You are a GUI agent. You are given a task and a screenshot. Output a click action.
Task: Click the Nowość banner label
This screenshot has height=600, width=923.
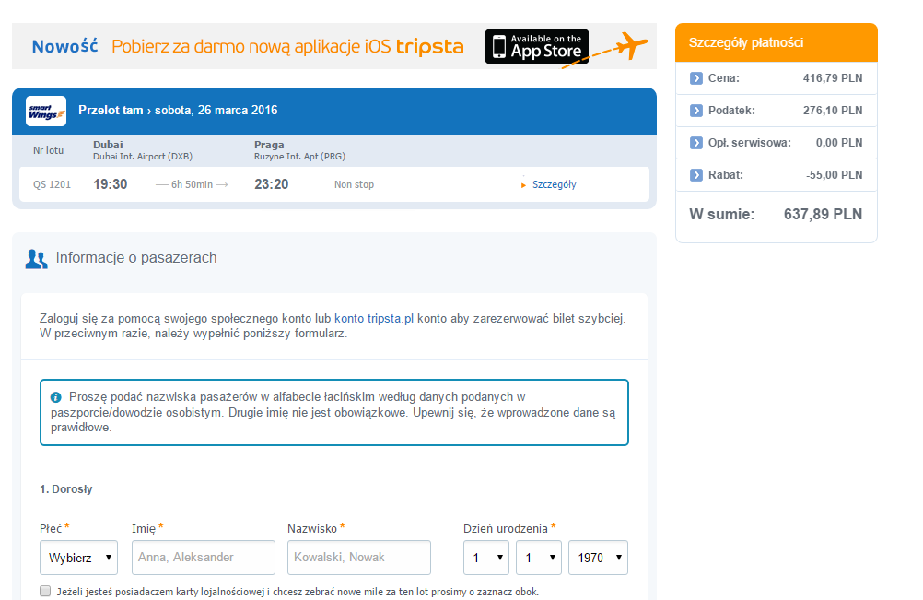[x=64, y=46]
